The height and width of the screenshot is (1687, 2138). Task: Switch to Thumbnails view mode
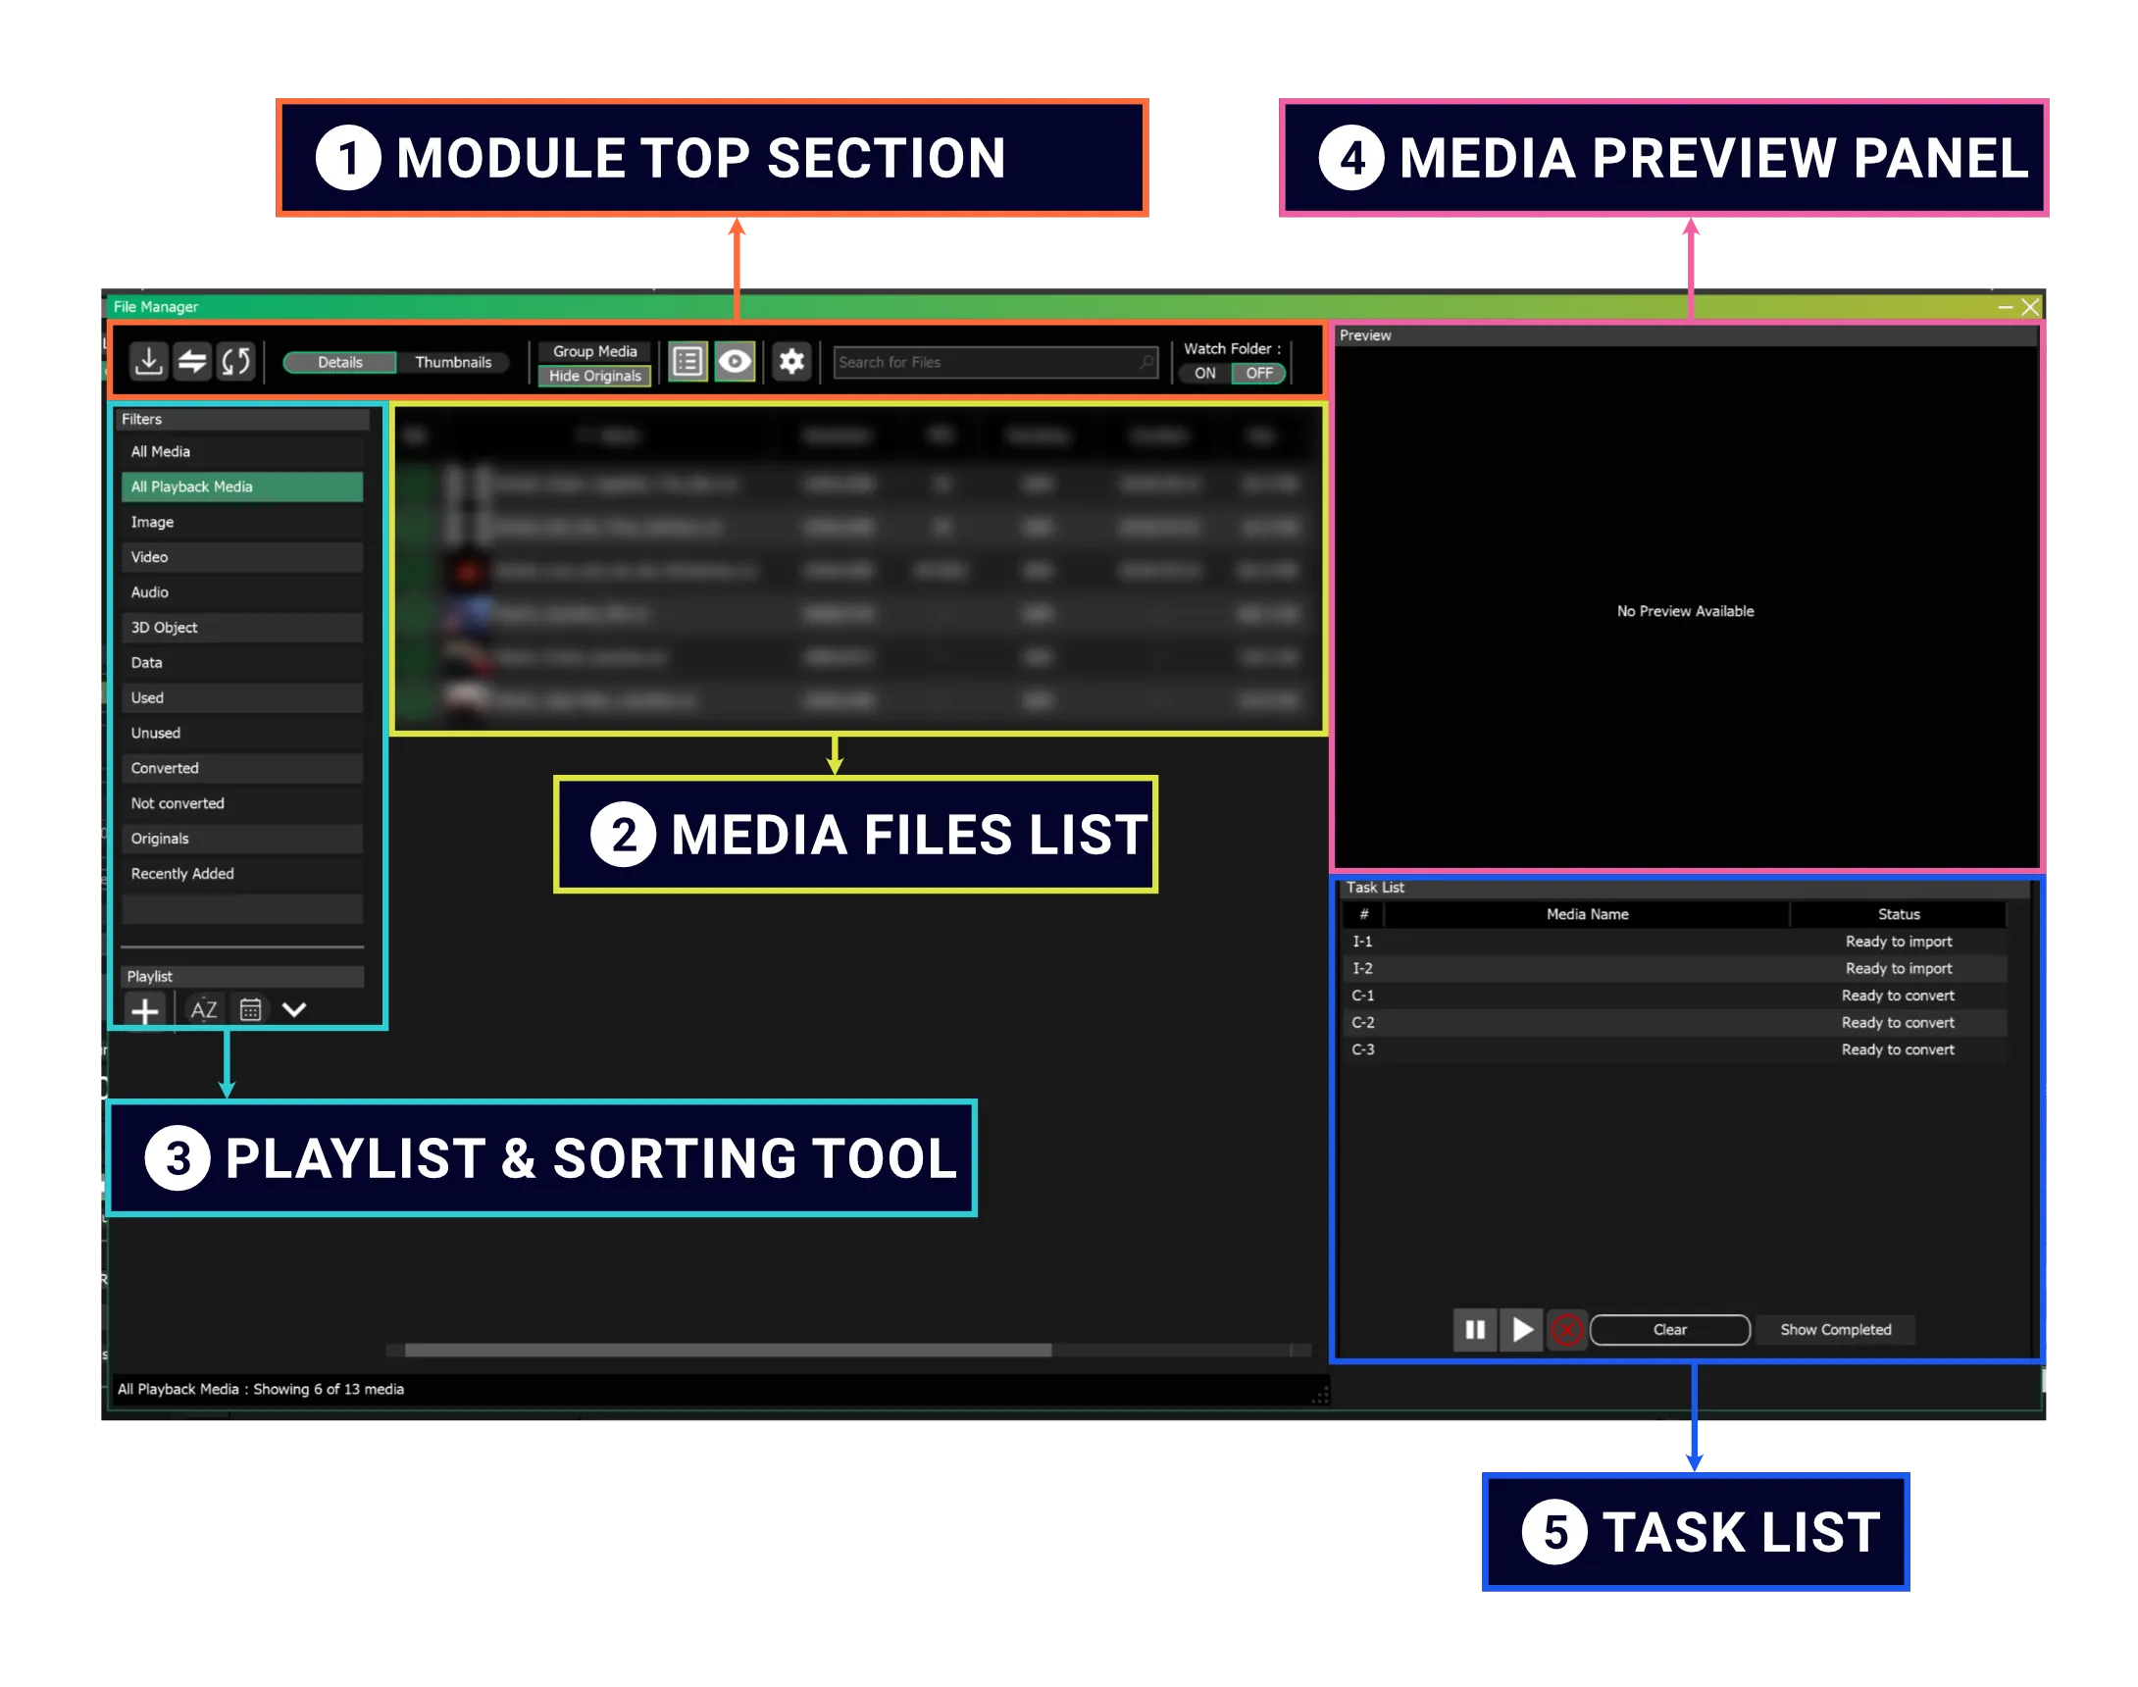pyautogui.click(x=453, y=363)
